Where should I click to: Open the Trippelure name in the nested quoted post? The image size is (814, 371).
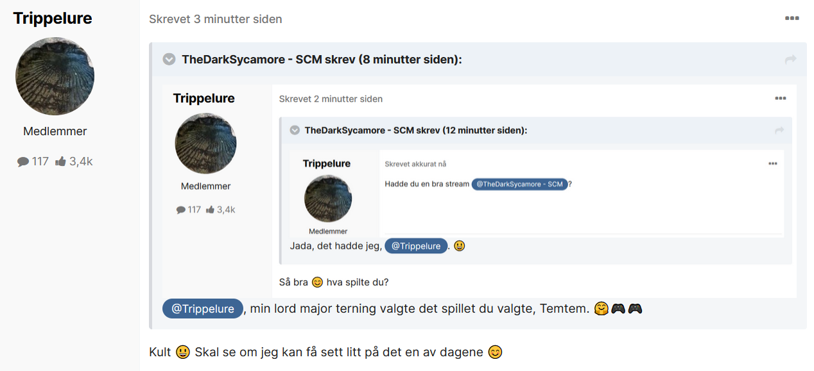(x=204, y=98)
